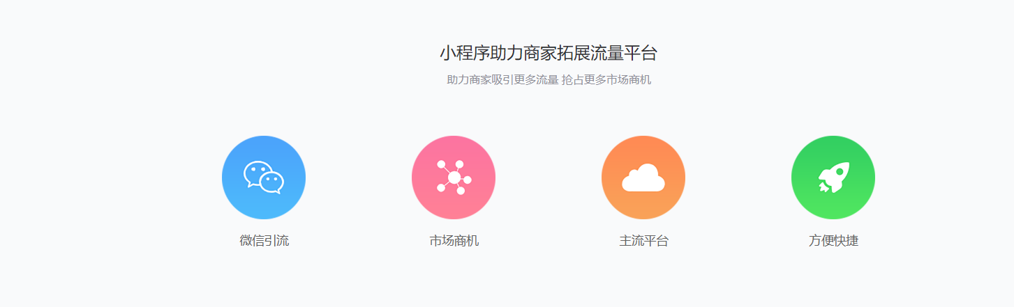Select the 市场商机 label
Viewport: 1014px width, 307px height.
[x=454, y=241]
